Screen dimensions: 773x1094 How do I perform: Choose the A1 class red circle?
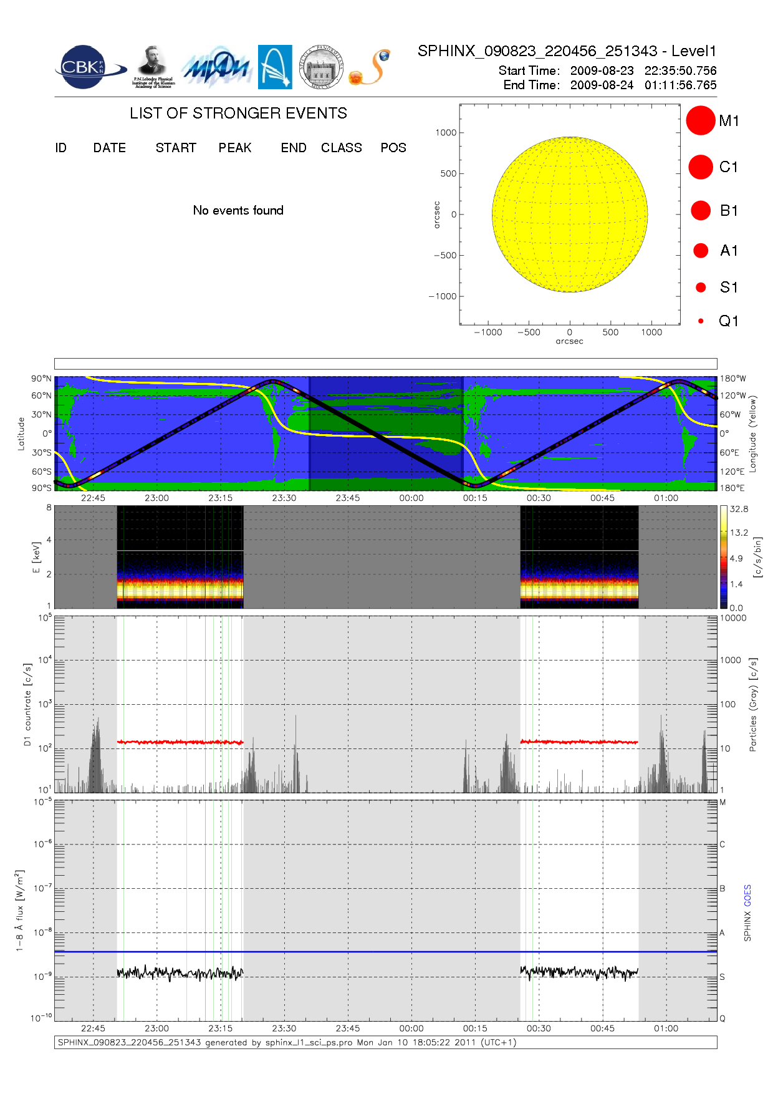701,251
